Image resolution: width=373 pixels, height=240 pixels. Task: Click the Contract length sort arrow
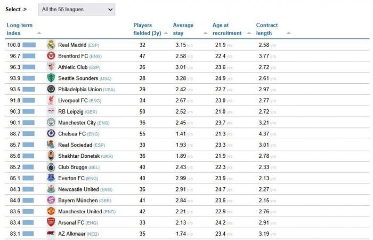[x=288, y=33]
